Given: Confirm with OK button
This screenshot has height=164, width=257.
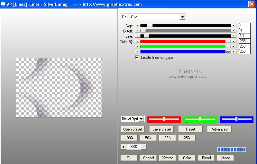Looking at the screenshot, I should coord(129,158).
